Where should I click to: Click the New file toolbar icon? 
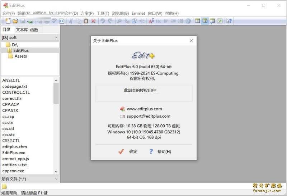click(8, 21)
